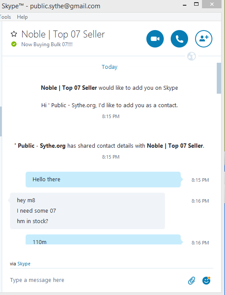The image size is (225, 295).
Task: Click the globe icon on the divider
Action: [192, 56]
